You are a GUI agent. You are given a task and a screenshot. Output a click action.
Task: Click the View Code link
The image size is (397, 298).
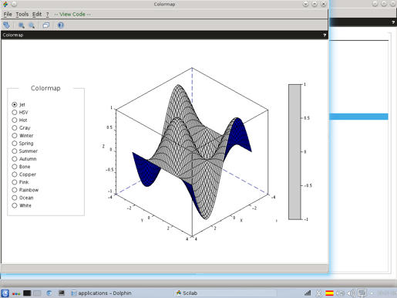72,15
